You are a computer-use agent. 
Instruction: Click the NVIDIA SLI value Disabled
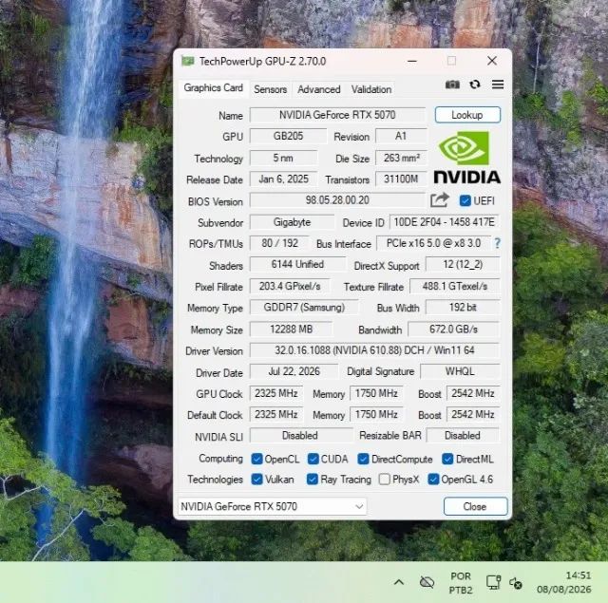click(300, 435)
